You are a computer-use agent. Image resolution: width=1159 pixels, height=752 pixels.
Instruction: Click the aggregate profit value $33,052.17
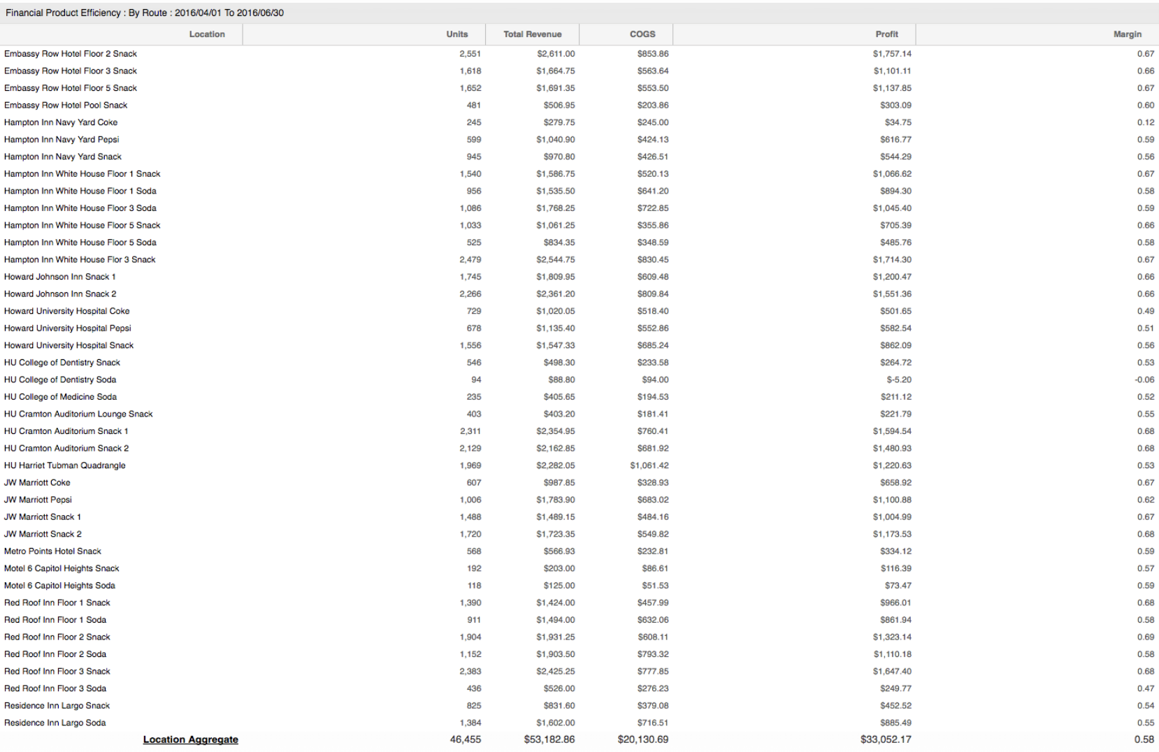(886, 739)
